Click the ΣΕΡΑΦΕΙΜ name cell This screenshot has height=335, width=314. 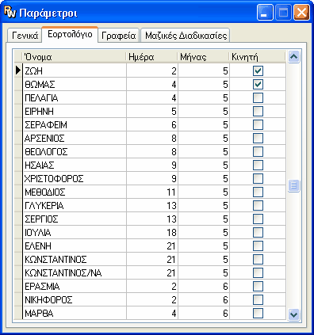pyautogui.click(x=75, y=124)
